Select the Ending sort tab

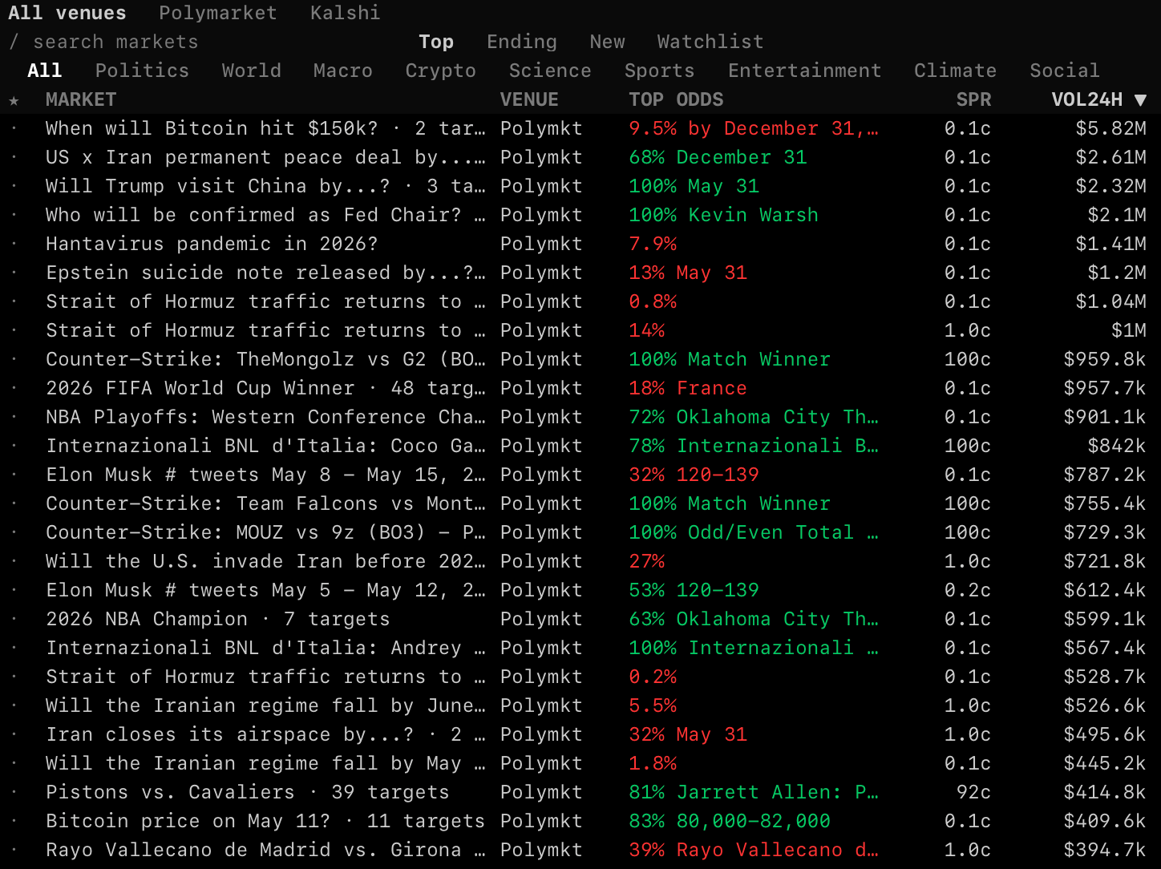(x=522, y=42)
